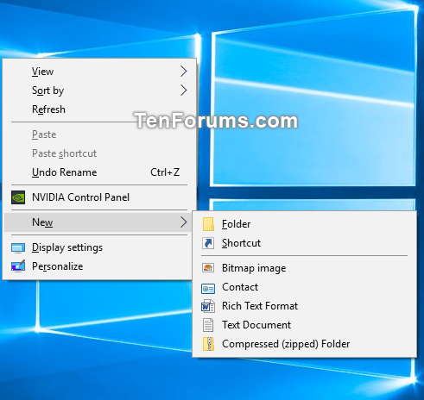
Task: Expand the View submenu arrow
Action: 184,72
